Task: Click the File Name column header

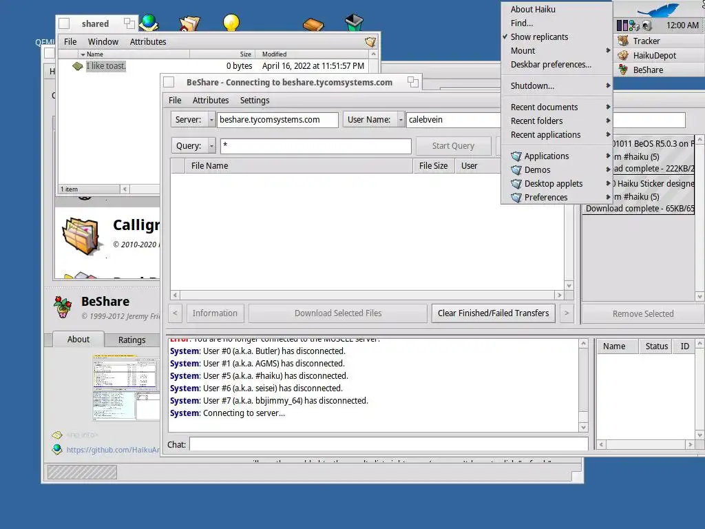Action: coord(299,166)
